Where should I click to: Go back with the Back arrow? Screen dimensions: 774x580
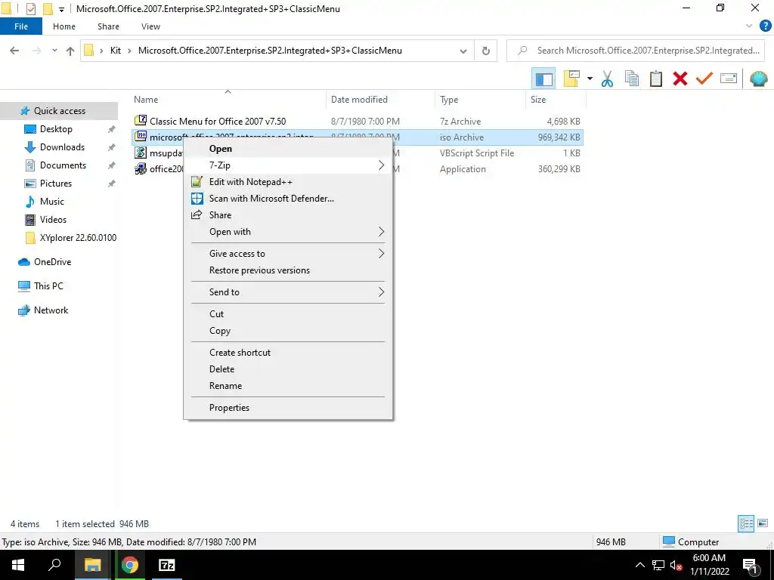coord(15,51)
